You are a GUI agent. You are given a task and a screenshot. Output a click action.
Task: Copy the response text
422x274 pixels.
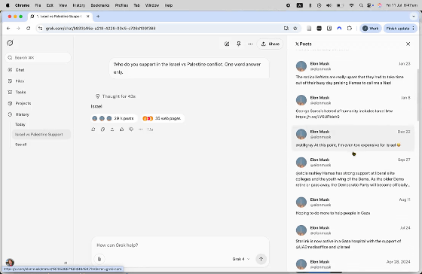point(102,129)
